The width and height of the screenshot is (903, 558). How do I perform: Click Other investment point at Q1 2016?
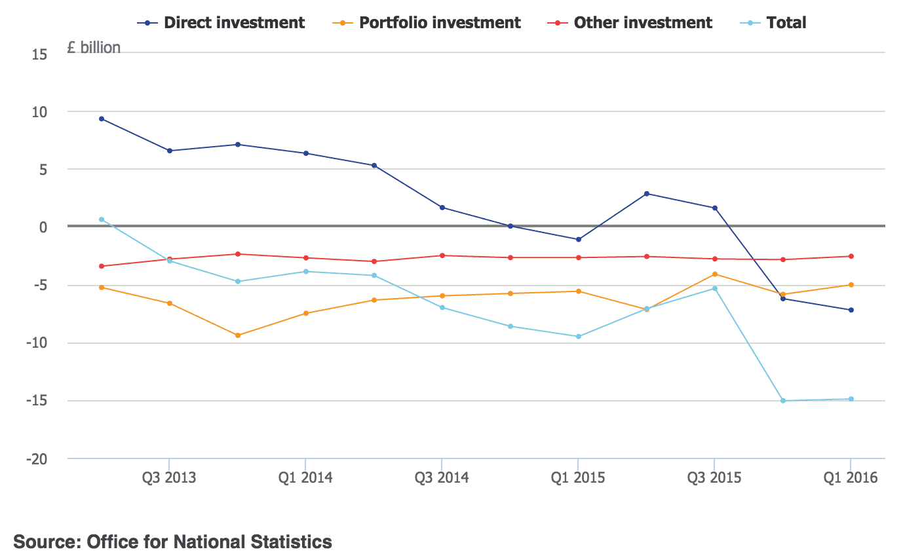[x=851, y=256]
